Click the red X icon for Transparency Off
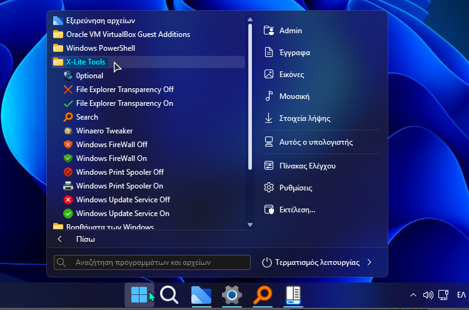Screen dimensions: 469x310 tap(68, 90)
